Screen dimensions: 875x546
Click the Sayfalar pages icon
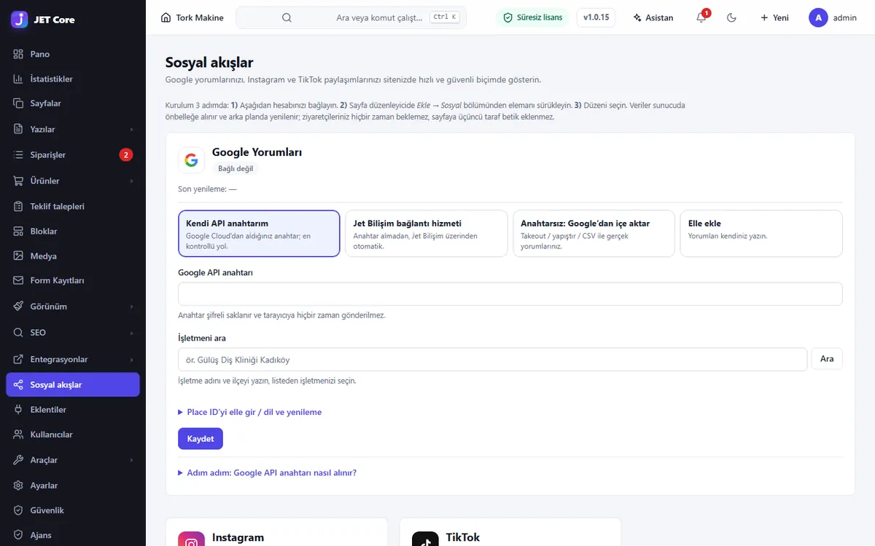18,103
